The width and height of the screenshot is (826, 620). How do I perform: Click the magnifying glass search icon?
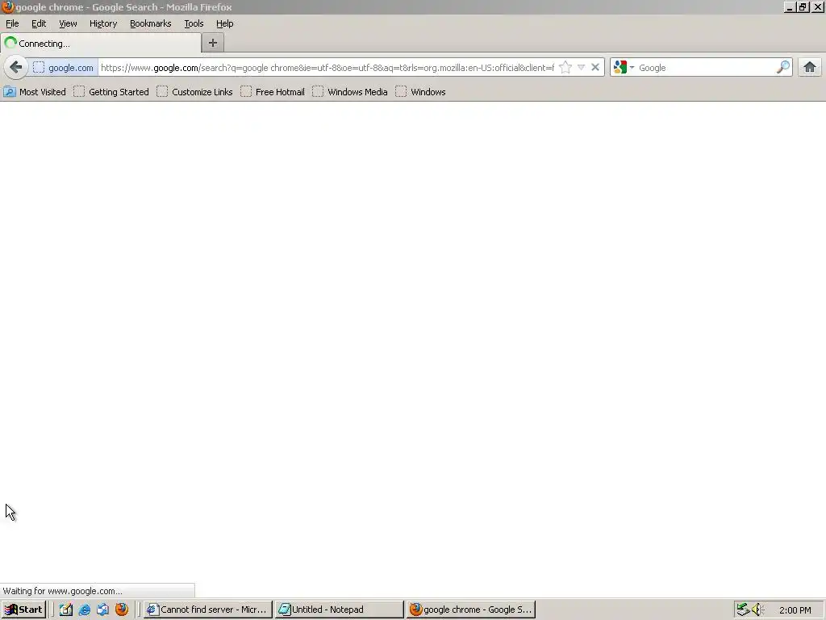(783, 68)
